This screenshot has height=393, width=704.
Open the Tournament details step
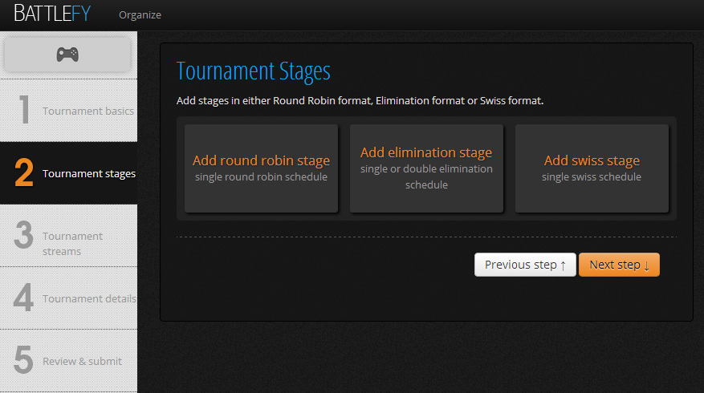tap(89, 299)
